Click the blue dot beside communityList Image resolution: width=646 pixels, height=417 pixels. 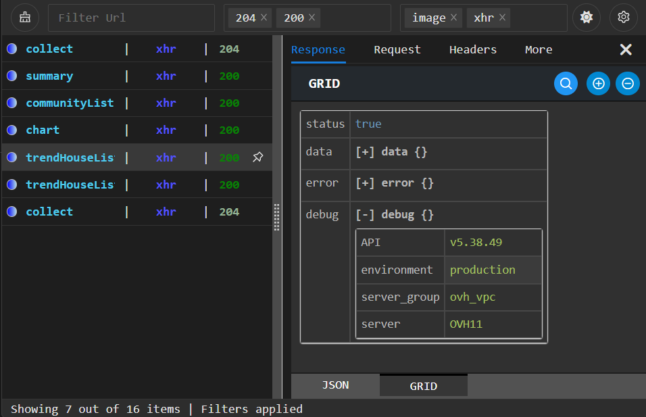12,103
